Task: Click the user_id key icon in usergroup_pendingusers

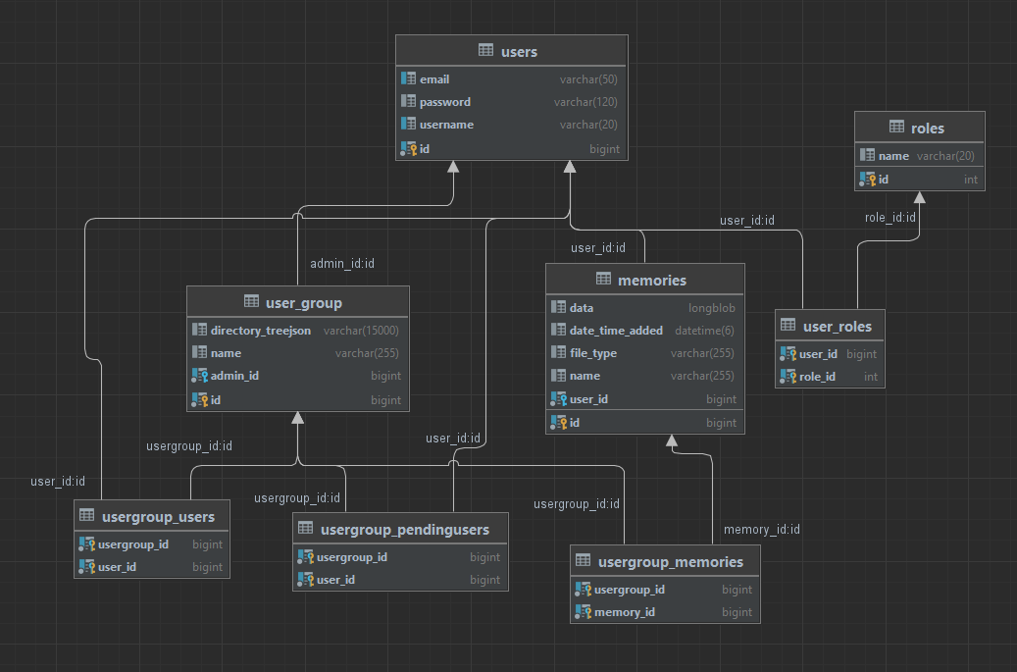Action: [305, 579]
